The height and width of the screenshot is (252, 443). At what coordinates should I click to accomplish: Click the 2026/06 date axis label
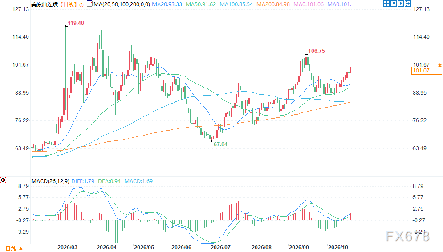(181, 248)
